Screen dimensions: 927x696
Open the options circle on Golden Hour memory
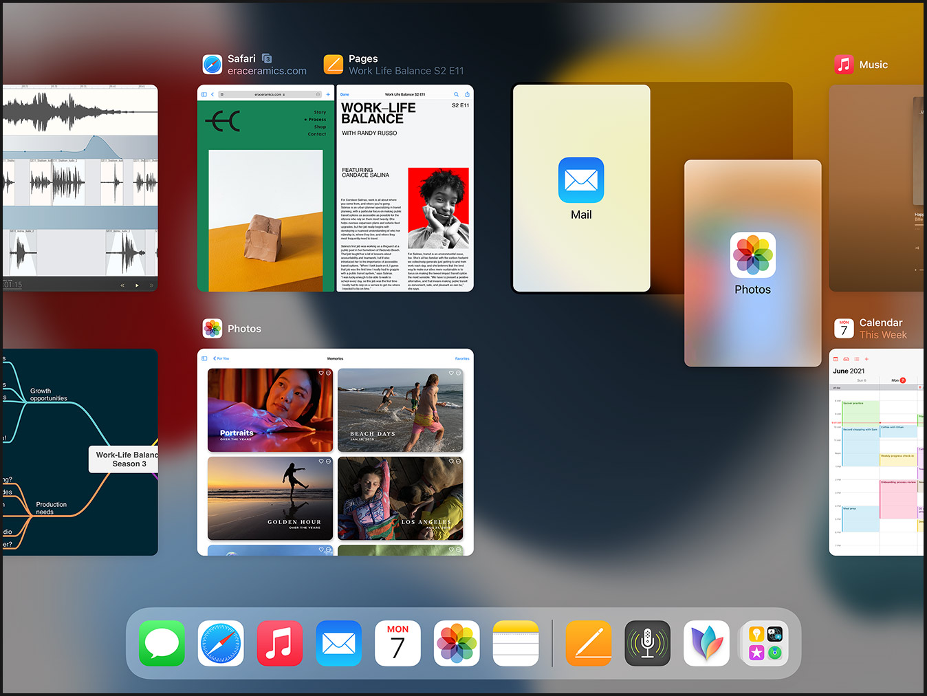(x=328, y=461)
